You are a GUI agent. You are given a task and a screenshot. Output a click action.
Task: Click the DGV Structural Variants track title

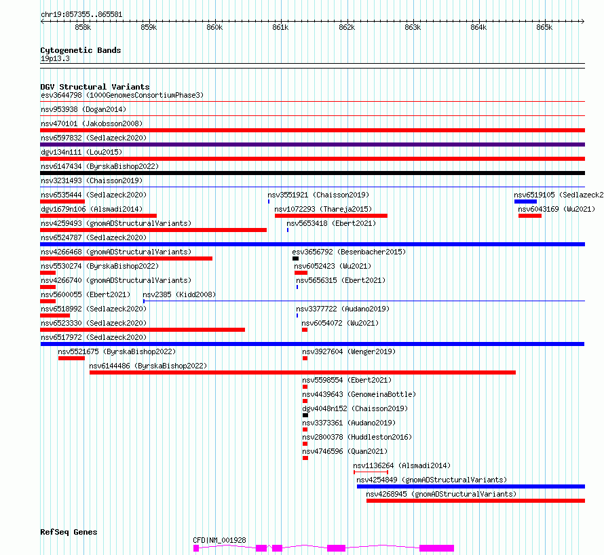[x=95, y=87]
